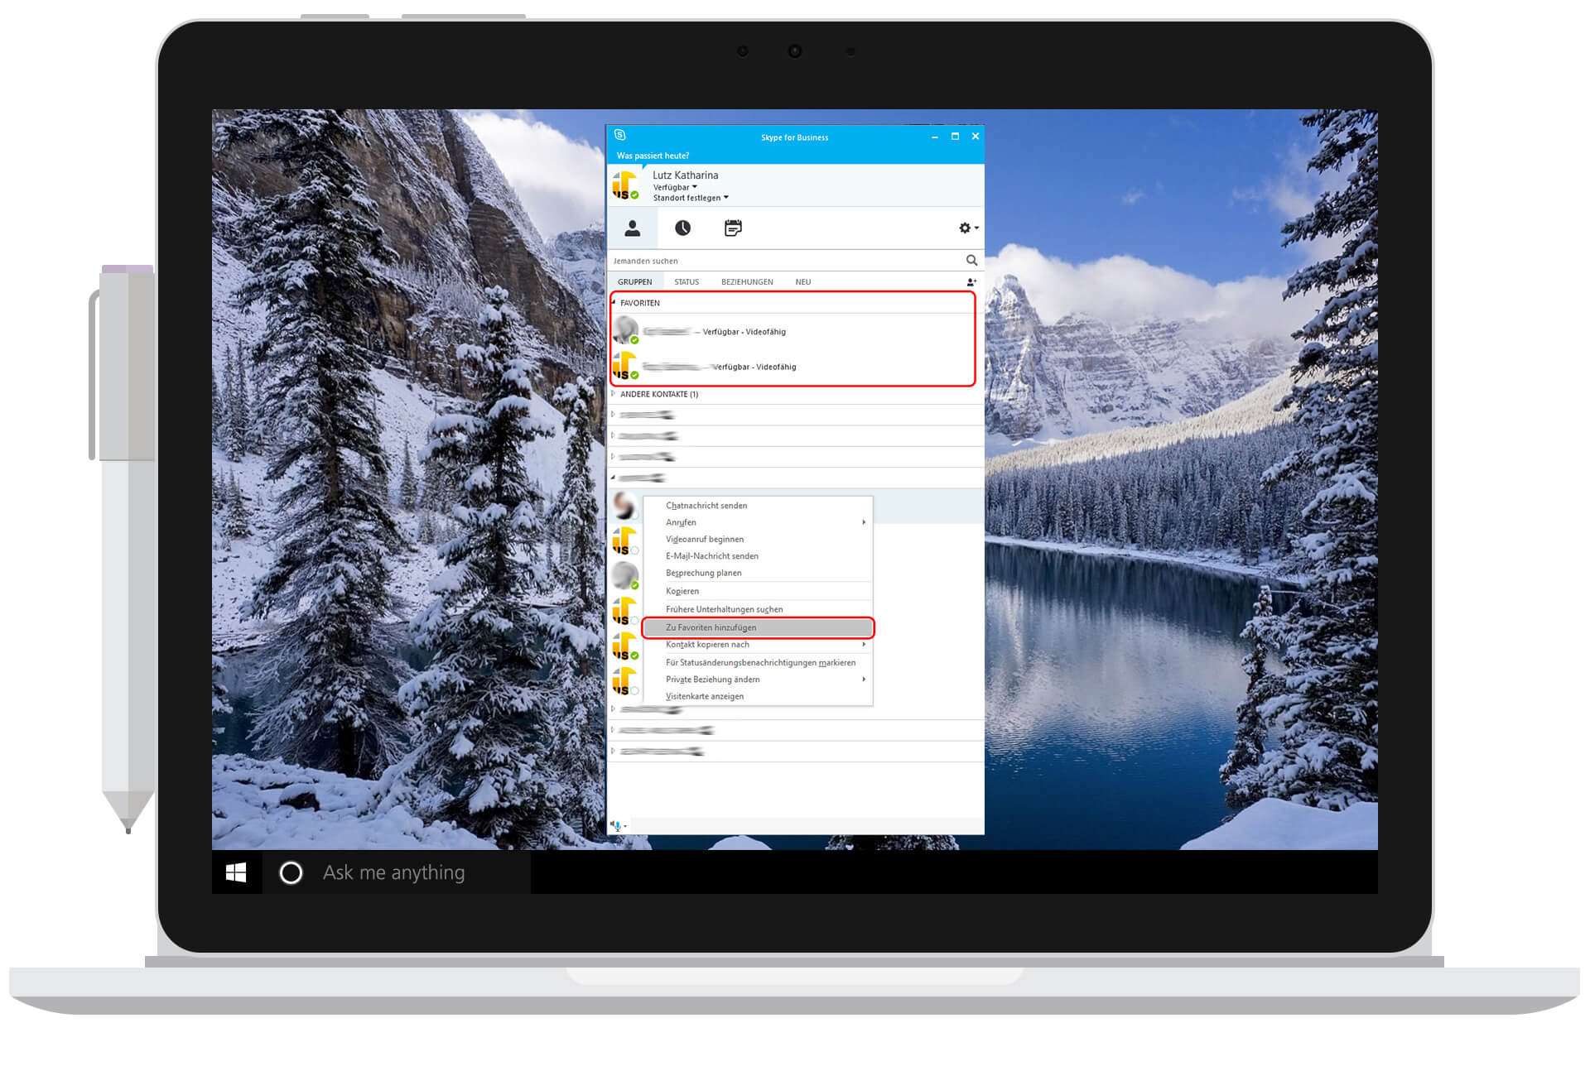Open the Contacts person icon view
This screenshot has width=1590, height=1076.
pos(633,228)
